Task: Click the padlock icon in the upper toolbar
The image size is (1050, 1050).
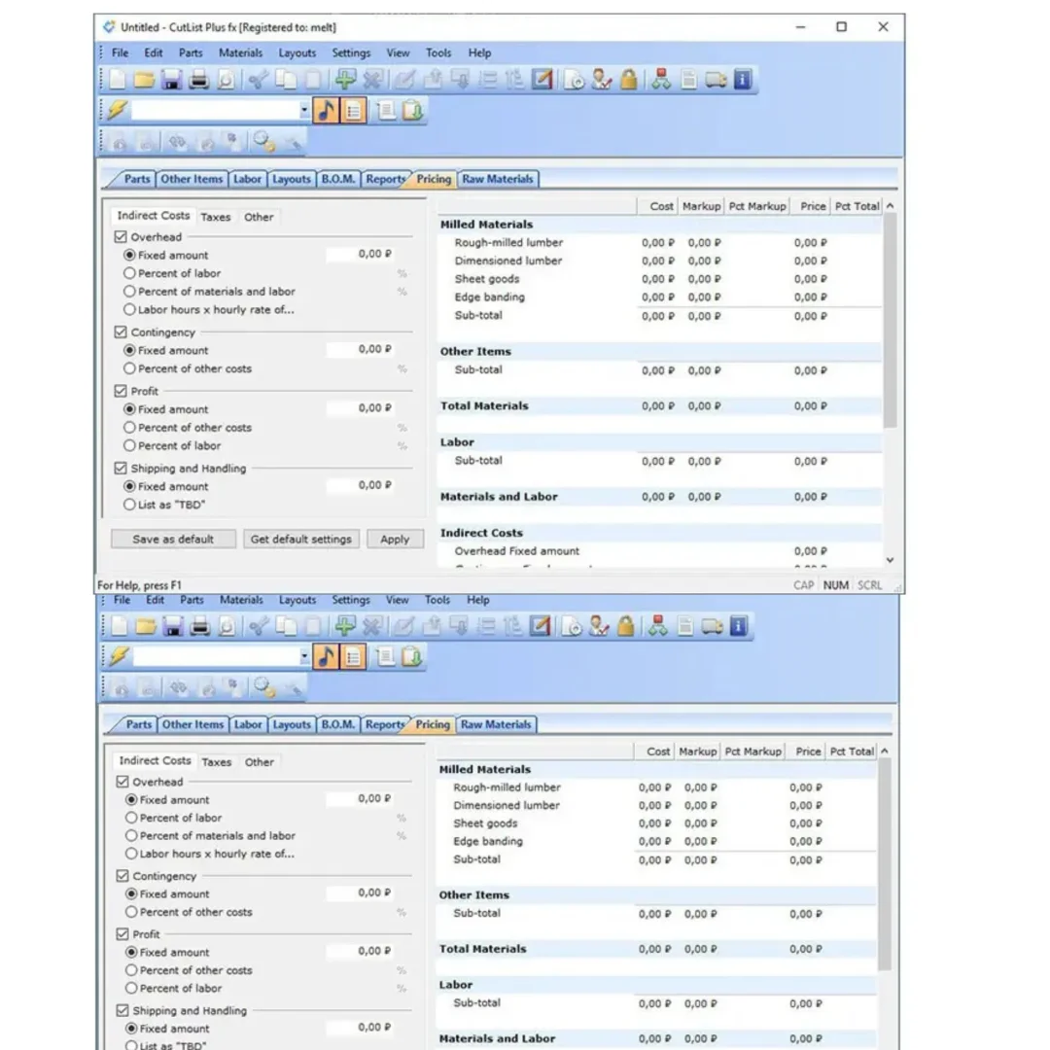Action: (629, 81)
